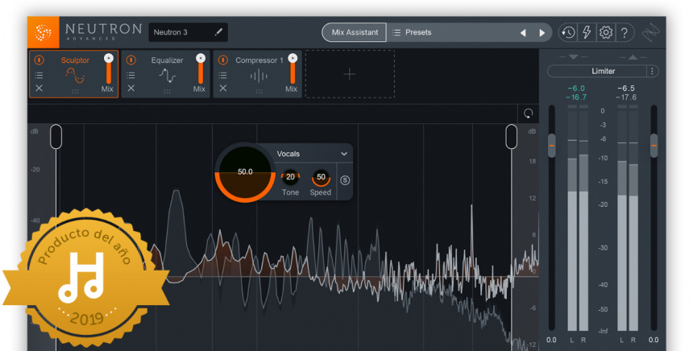Open the settings gear
Viewport: 693px width, 351px height.
click(605, 32)
